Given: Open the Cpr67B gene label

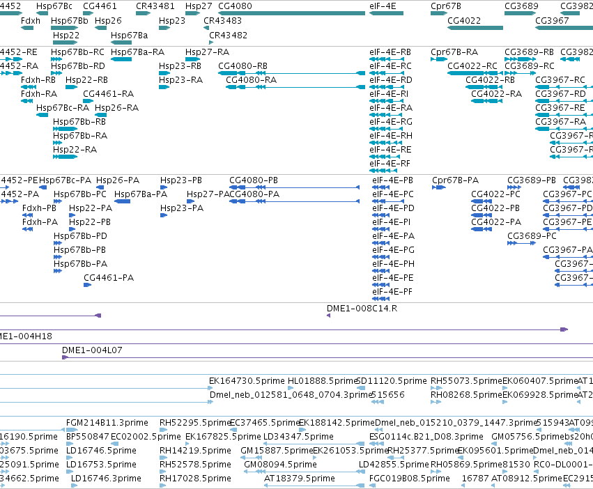Looking at the screenshot, I should [446, 6].
